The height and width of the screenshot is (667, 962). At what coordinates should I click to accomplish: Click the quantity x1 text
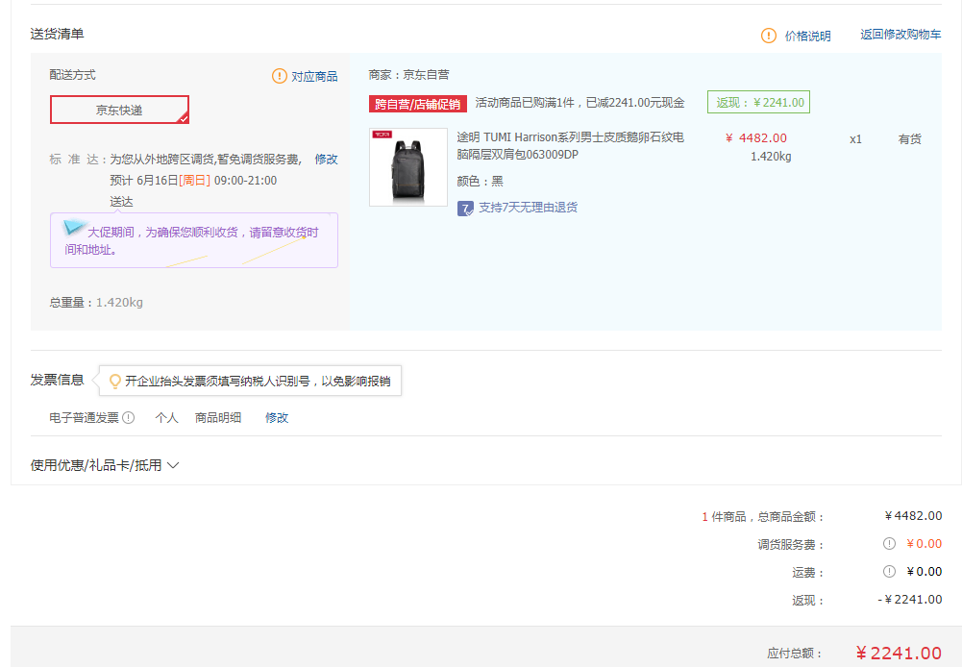tap(855, 139)
